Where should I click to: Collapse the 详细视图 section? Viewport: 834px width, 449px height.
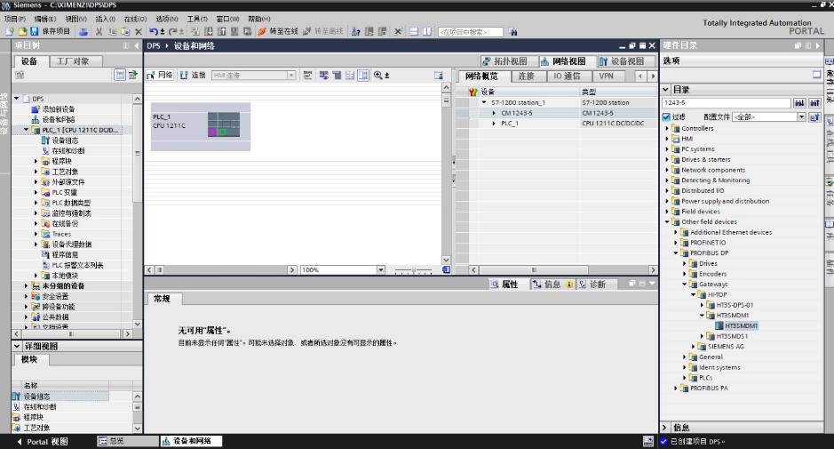[x=17, y=346]
